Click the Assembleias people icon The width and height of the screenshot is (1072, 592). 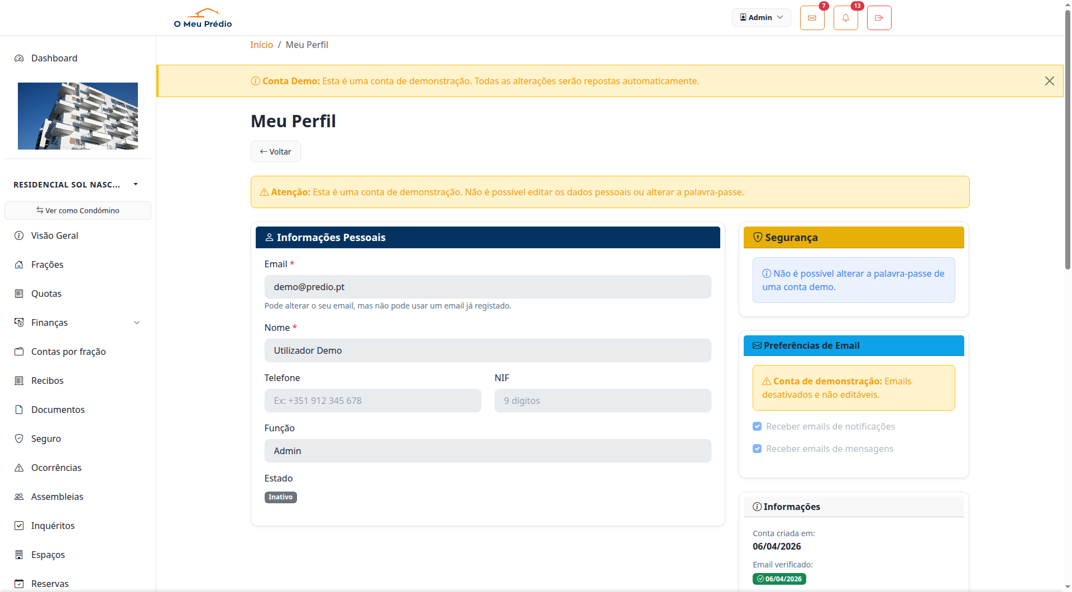coord(19,497)
